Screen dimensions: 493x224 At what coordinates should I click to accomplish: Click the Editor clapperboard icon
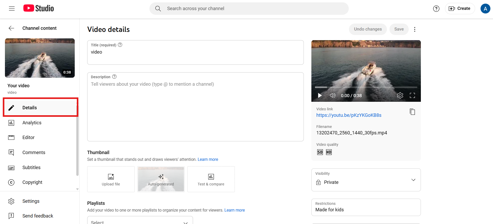11,138
